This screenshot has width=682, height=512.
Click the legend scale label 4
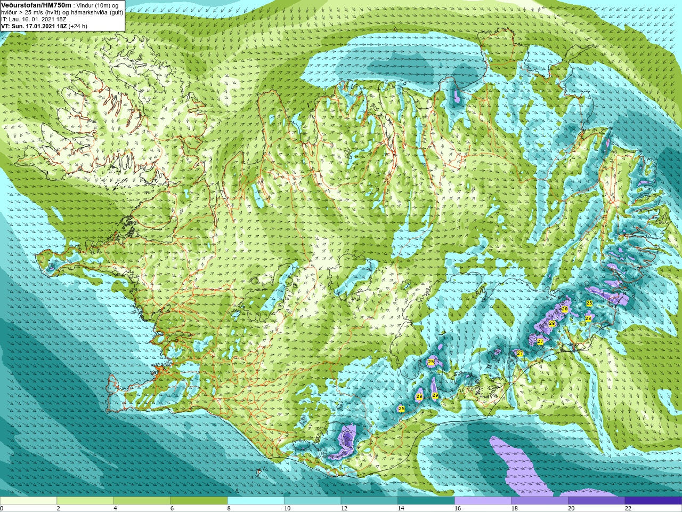pyautogui.click(x=115, y=508)
